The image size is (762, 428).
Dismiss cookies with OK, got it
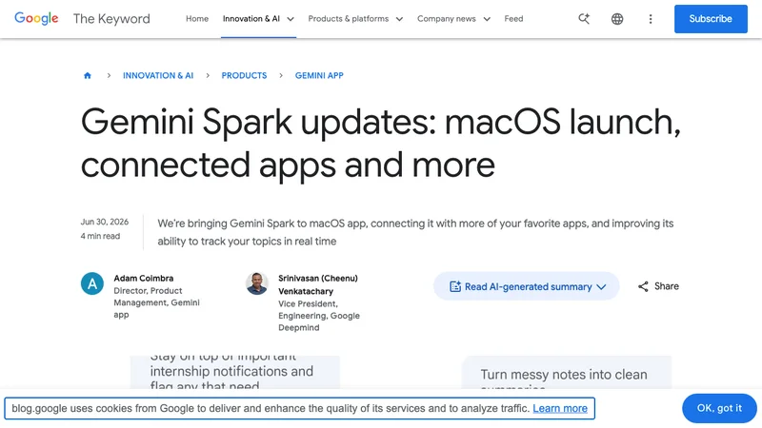(719, 408)
